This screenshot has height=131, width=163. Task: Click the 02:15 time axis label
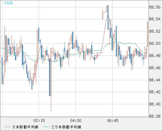(x=39, y=121)
